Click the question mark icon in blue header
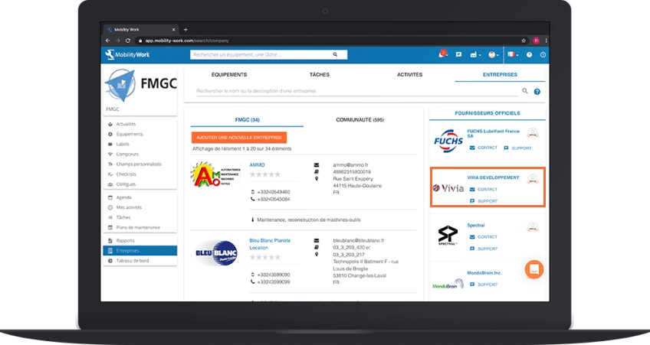The image size is (650, 345). (529, 54)
